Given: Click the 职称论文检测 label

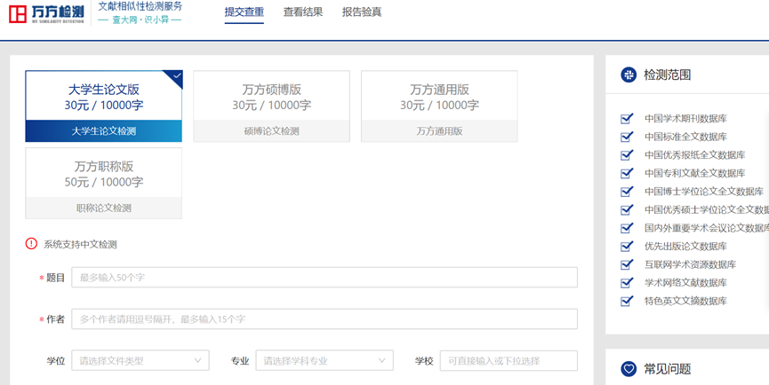Looking at the screenshot, I should (x=103, y=208).
